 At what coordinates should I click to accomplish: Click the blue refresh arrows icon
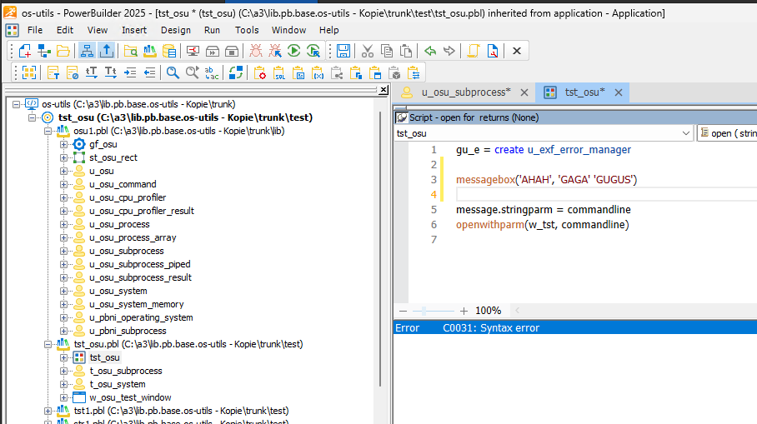pyautogui.click(x=236, y=72)
